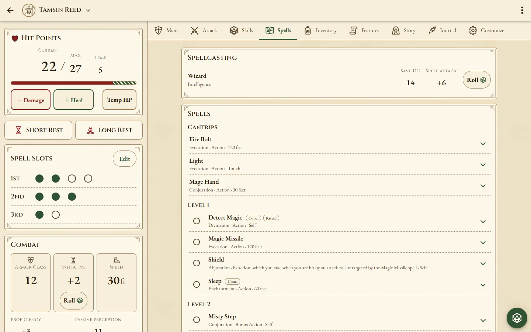This screenshot has height=332, width=531.
Task: Open the character avatar icon
Action: 29,10
